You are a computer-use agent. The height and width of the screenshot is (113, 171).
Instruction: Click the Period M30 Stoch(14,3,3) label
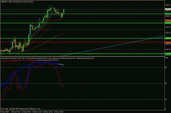click(36, 58)
